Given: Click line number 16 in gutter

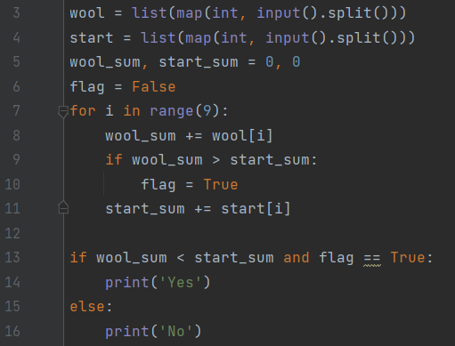Looking at the screenshot, I should click(12, 331).
